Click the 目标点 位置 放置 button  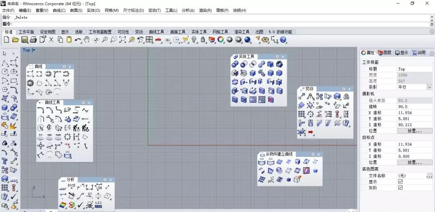coord(415,162)
